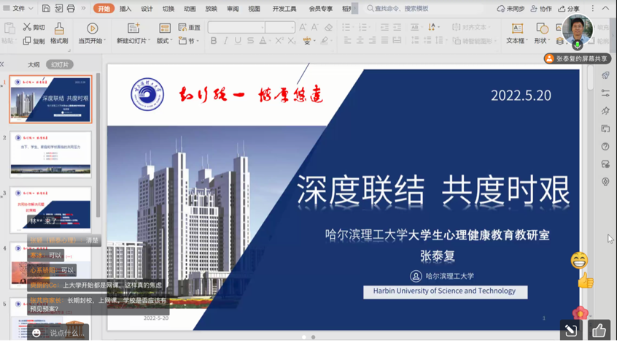Switch to the 插入 ribbon tab
Image resolution: width=617 pixels, height=341 pixels.
click(125, 9)
